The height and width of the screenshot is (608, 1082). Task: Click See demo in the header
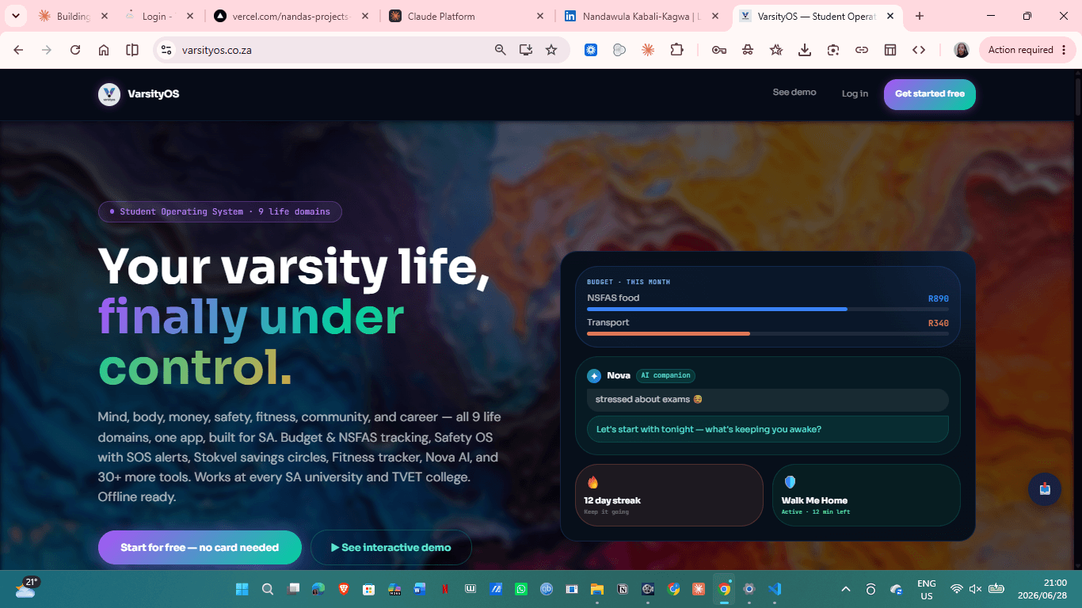pyautogui.click(x=794, y=93)
